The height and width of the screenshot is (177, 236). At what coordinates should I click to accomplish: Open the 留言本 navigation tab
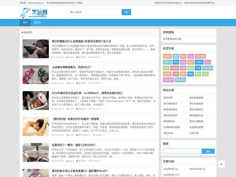[37, 22]
